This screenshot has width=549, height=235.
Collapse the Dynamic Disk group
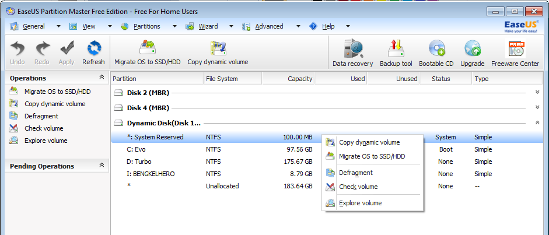coord(537,122)
